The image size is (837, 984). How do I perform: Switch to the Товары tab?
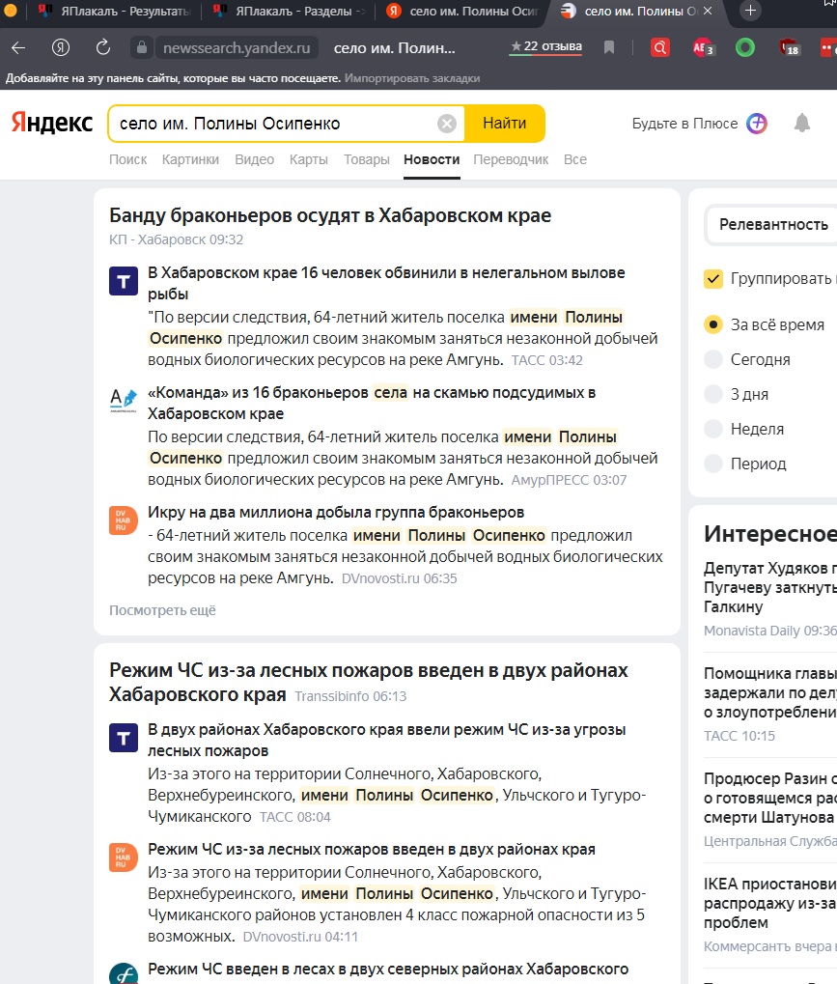[x=367, y=159]
